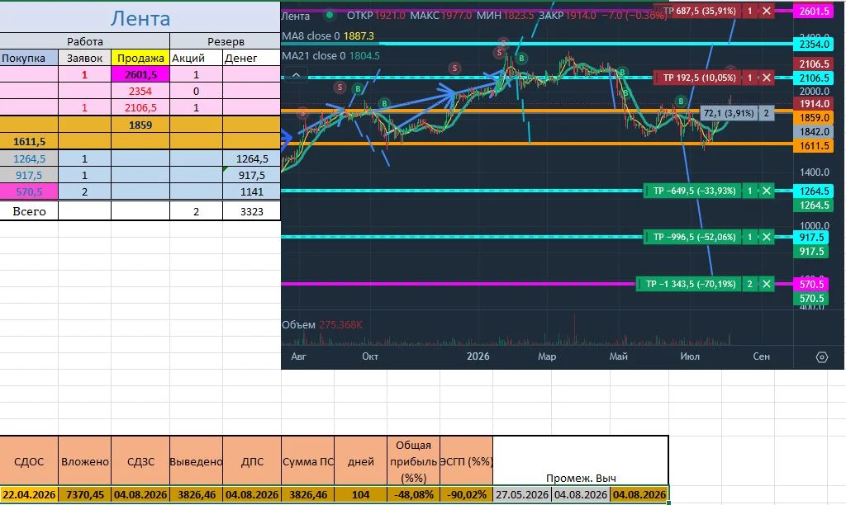Select the 22.04.2026 date cell
Image resolution: width=846 pixels, height=505 pixels.
point(29,494)
